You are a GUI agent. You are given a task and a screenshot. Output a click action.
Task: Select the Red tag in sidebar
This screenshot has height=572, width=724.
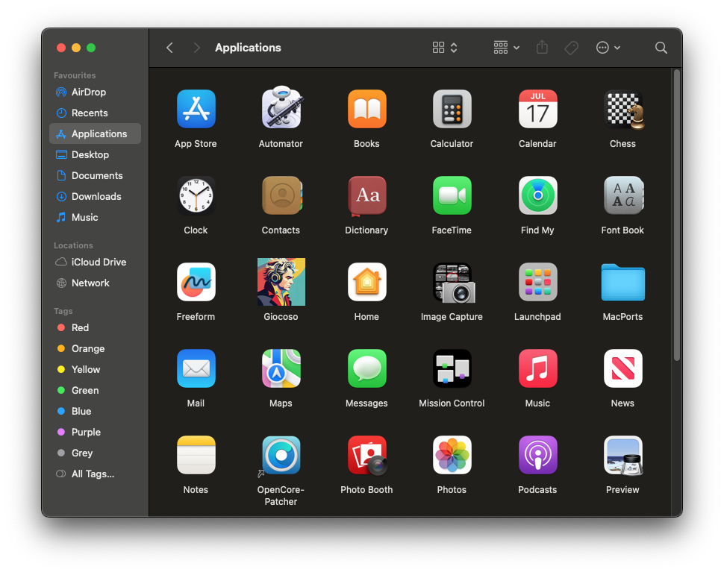click(x=80, y=327)
